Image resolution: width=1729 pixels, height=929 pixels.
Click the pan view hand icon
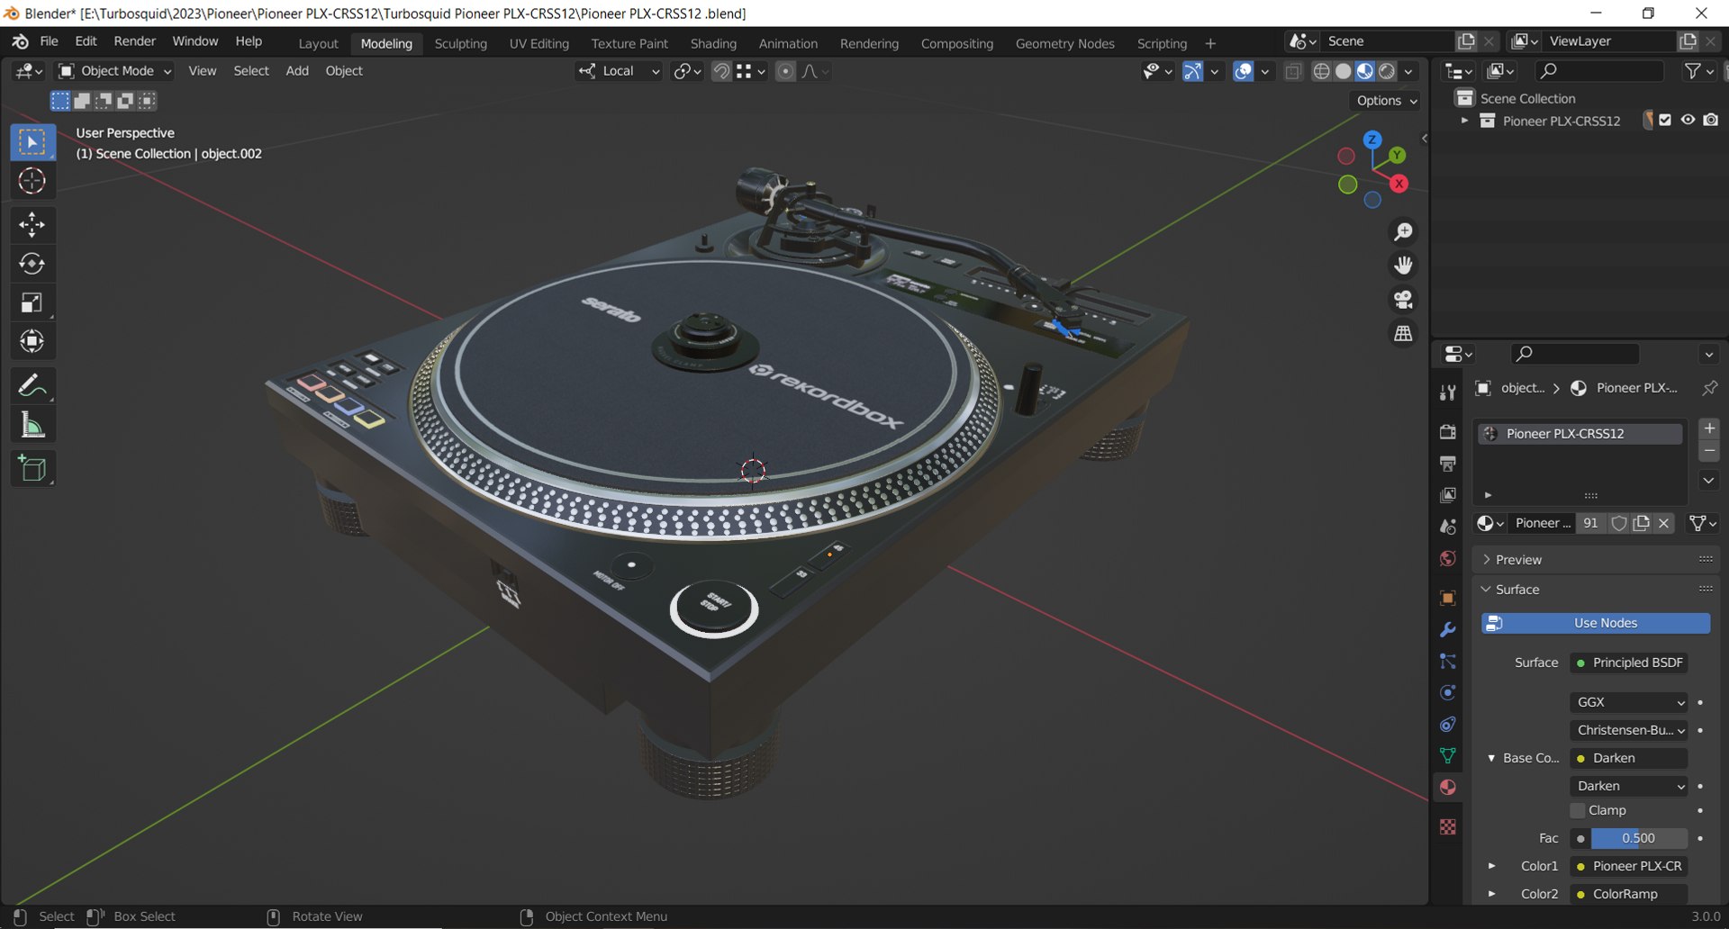(1403, 266)
